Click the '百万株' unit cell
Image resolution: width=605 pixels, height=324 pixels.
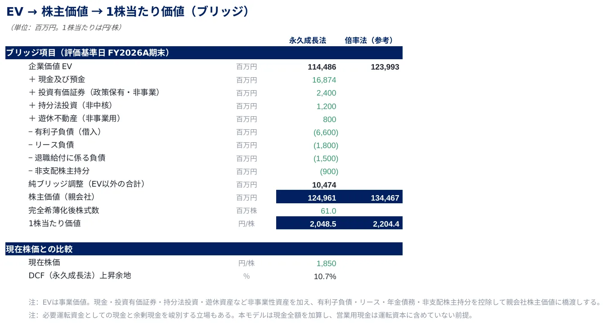point(246,210)
